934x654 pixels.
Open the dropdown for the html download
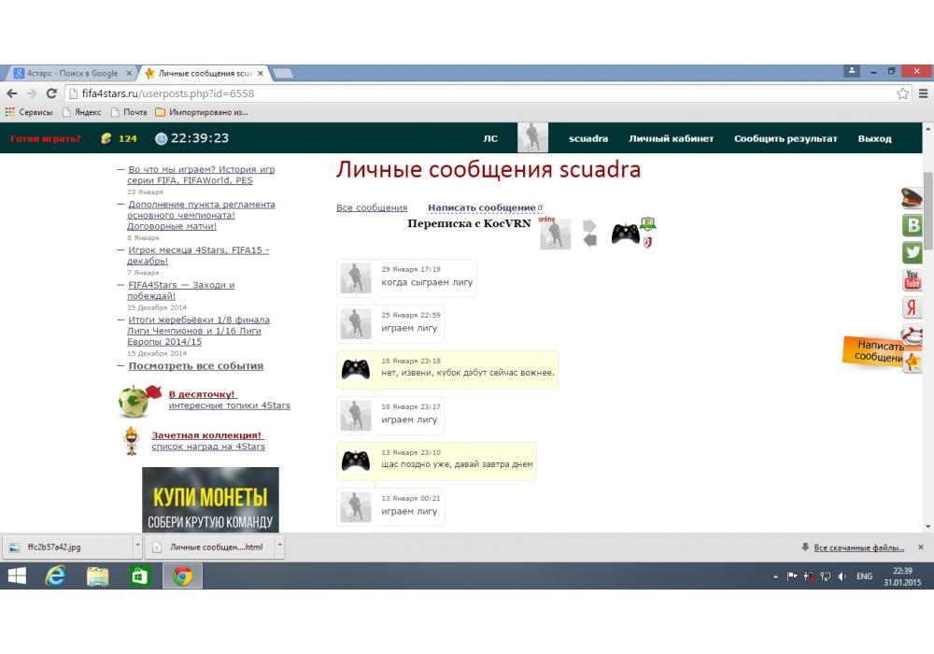point(280,547)
